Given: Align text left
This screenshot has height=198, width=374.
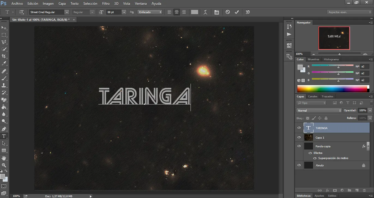Looking at the screenshot, I should point(169,12).
